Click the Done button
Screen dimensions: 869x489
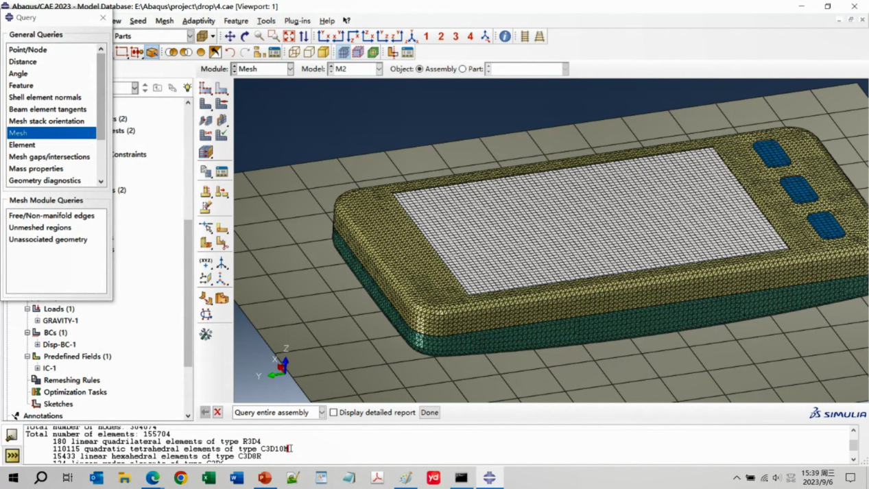click(429, 412)
